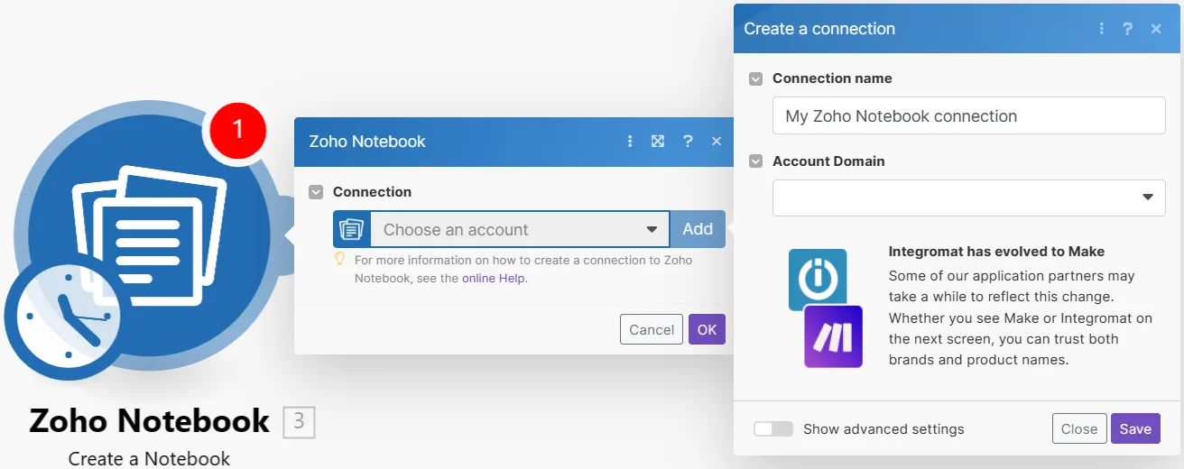Viewport: 1184px width, 469px height.
Task: Close the Zoho Notebook dialog
Action: point(717,142)
